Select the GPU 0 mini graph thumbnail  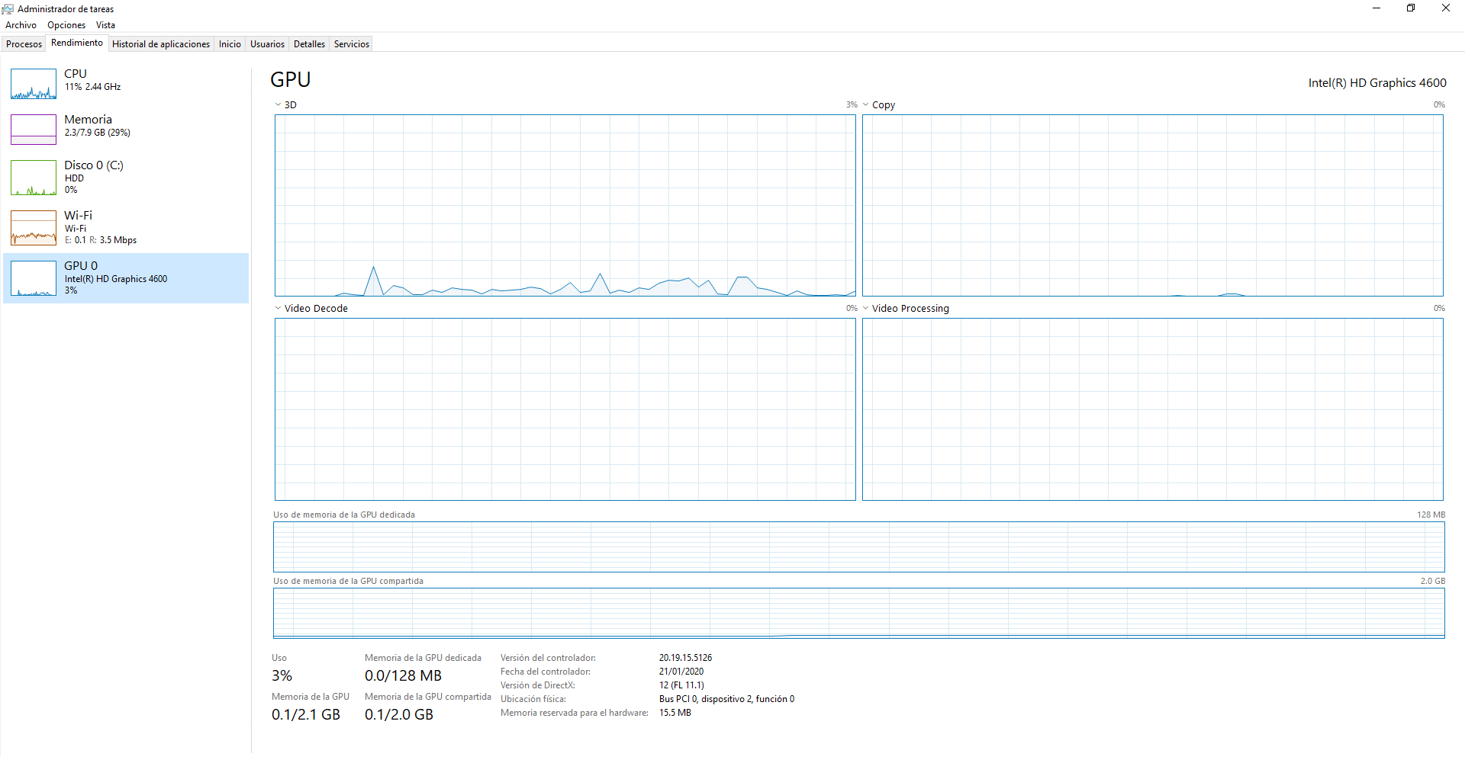34,278
